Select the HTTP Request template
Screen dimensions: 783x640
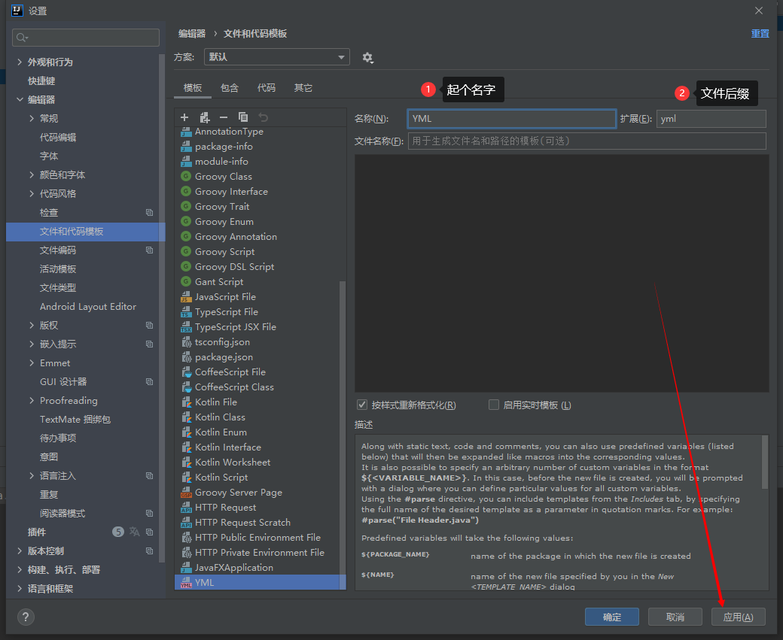pos(225,508)
